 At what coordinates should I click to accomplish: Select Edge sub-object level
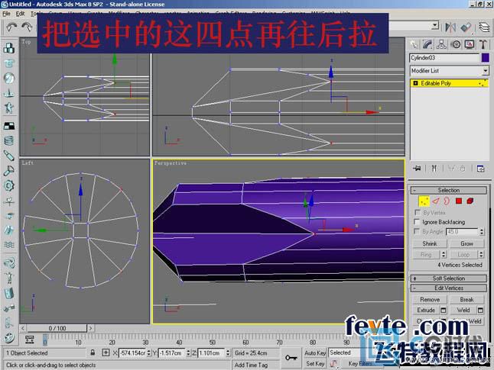(x=436, y=201)
